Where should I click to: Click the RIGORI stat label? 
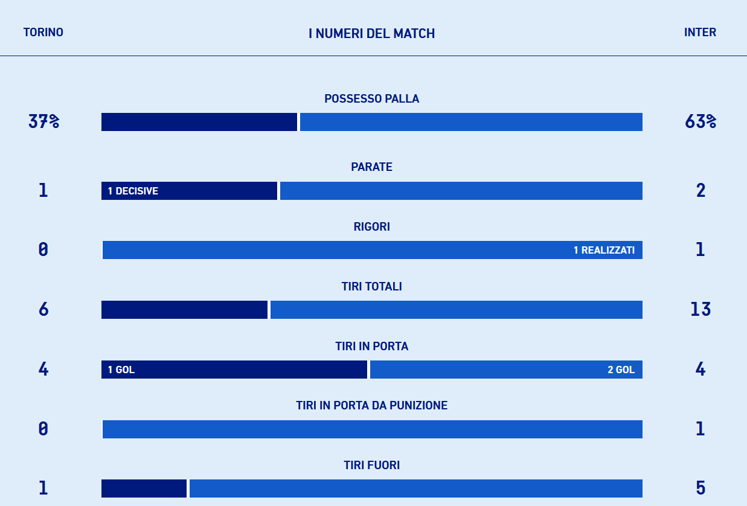[x=371, y=227]
